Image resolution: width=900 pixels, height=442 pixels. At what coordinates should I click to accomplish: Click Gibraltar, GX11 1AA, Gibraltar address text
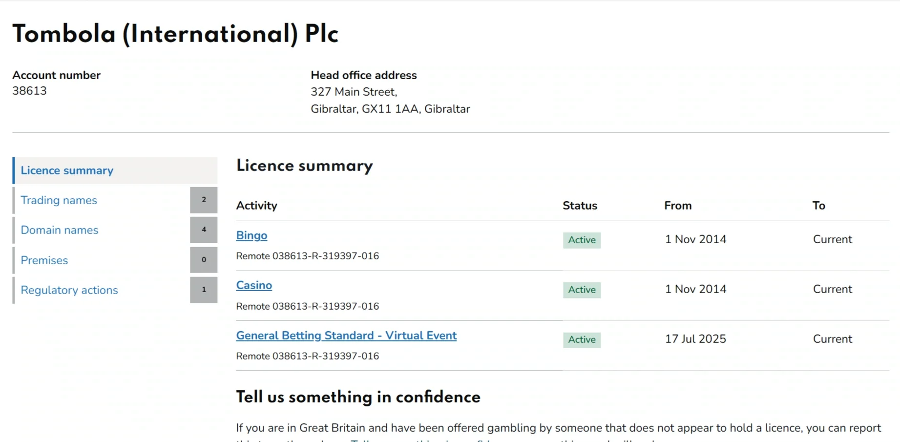click(x=390, y=109)
